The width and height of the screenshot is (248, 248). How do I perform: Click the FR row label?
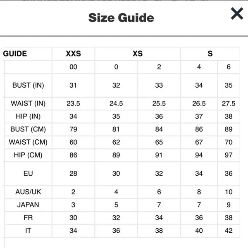(x=28, y=218)
